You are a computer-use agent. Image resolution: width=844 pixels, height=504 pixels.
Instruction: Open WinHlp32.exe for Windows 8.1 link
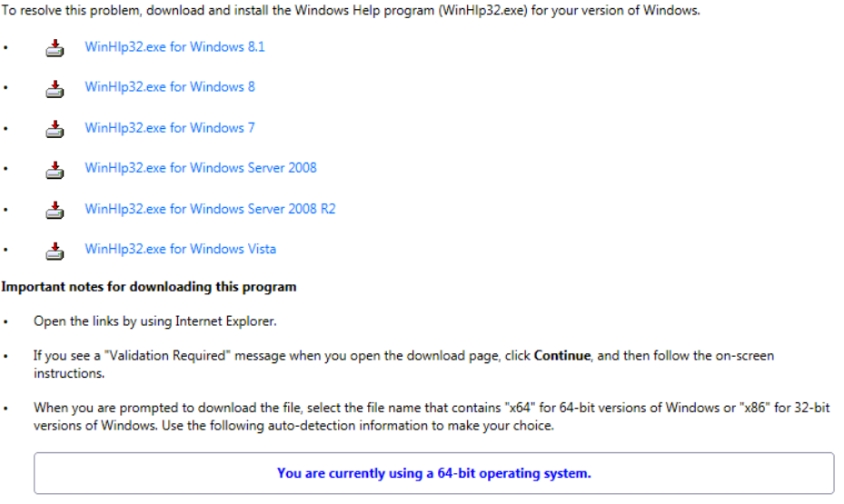[174, 46]
